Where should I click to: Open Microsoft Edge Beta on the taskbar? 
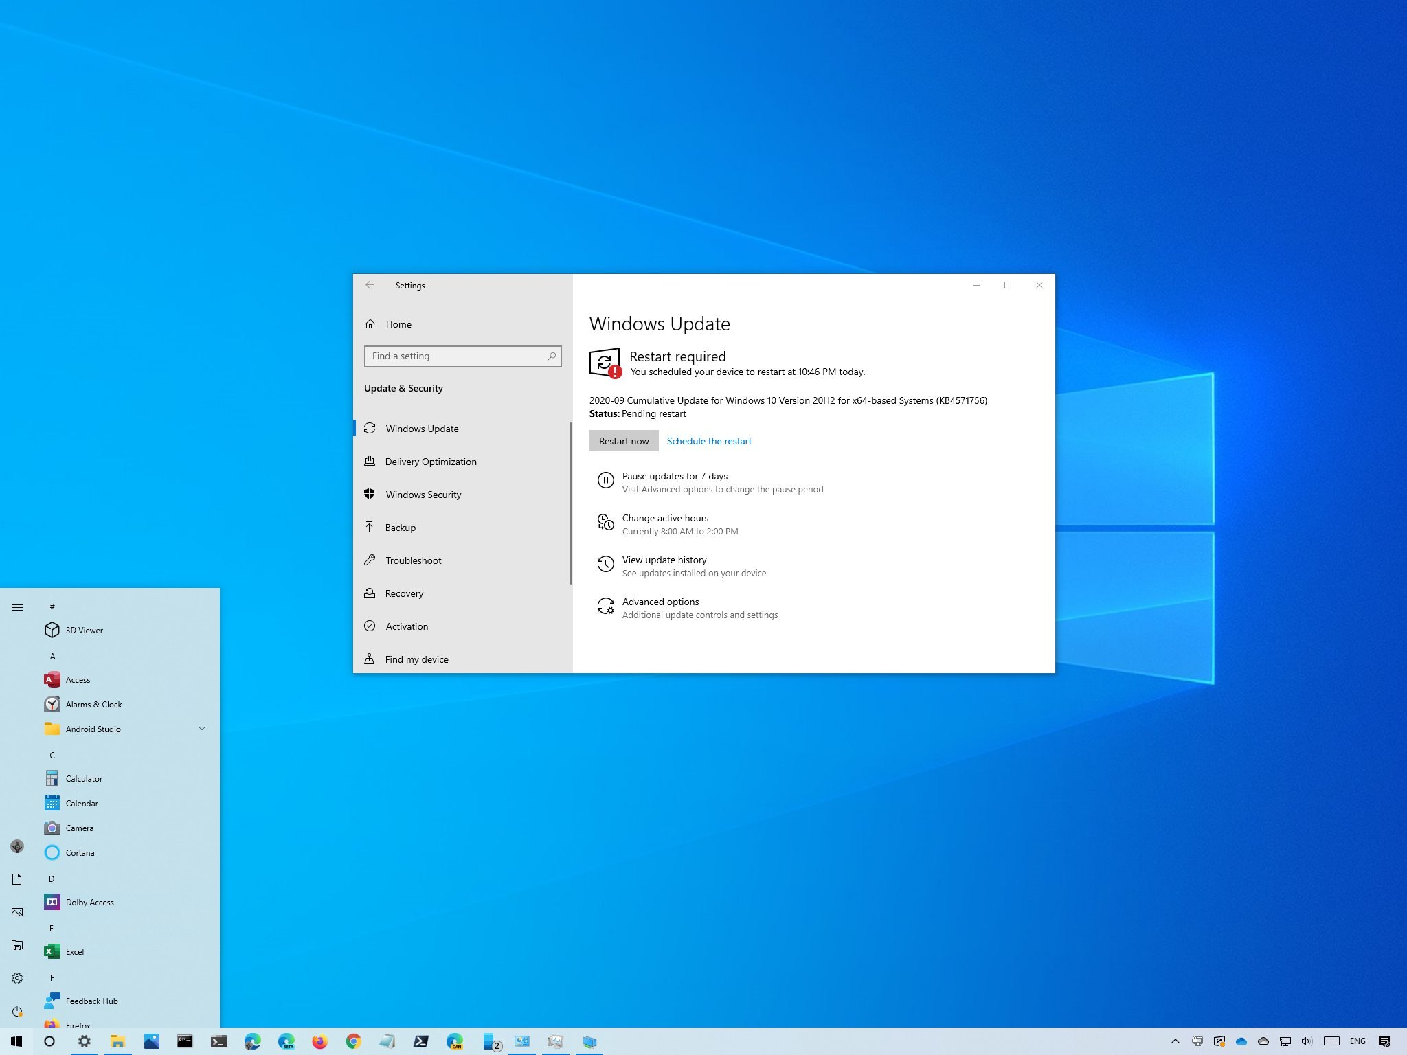(286, 1041)
